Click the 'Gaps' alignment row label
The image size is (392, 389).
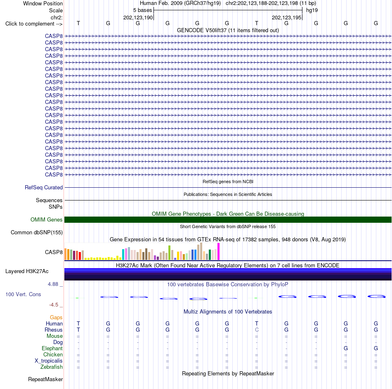56,317
